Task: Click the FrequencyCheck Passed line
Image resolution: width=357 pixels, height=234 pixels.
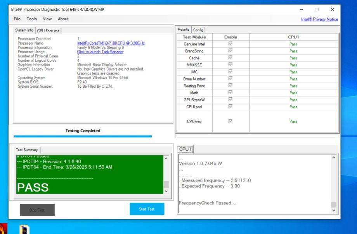Action: coord(208,203)
